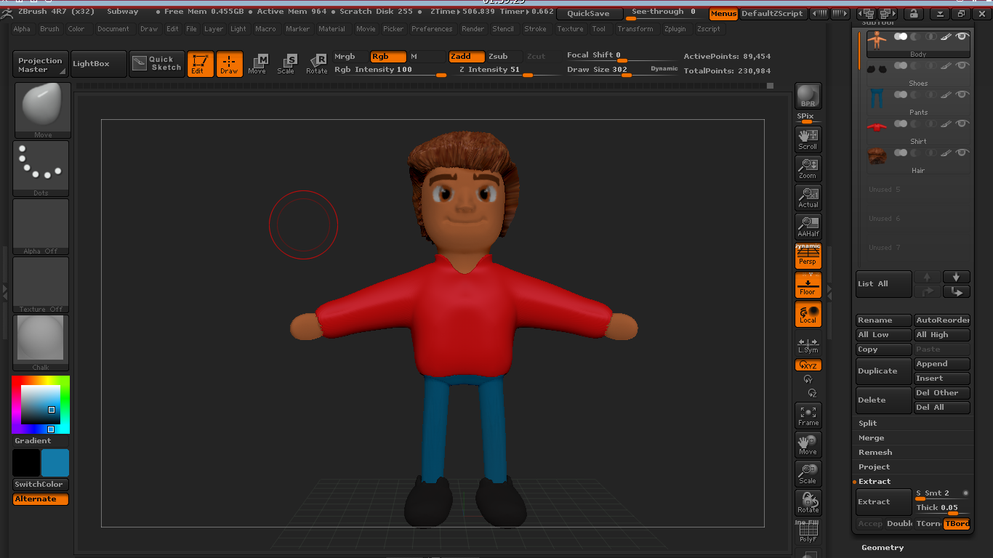Turn off the Floor grid

808,286
